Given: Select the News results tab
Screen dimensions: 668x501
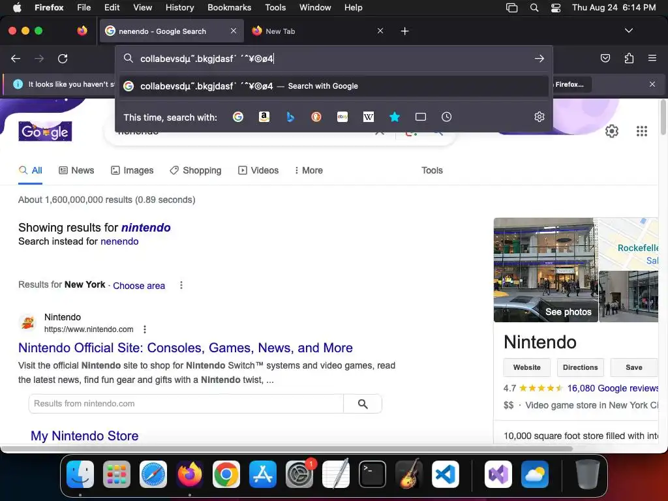Looking at the screenshot, I should (x=76, y=170).
